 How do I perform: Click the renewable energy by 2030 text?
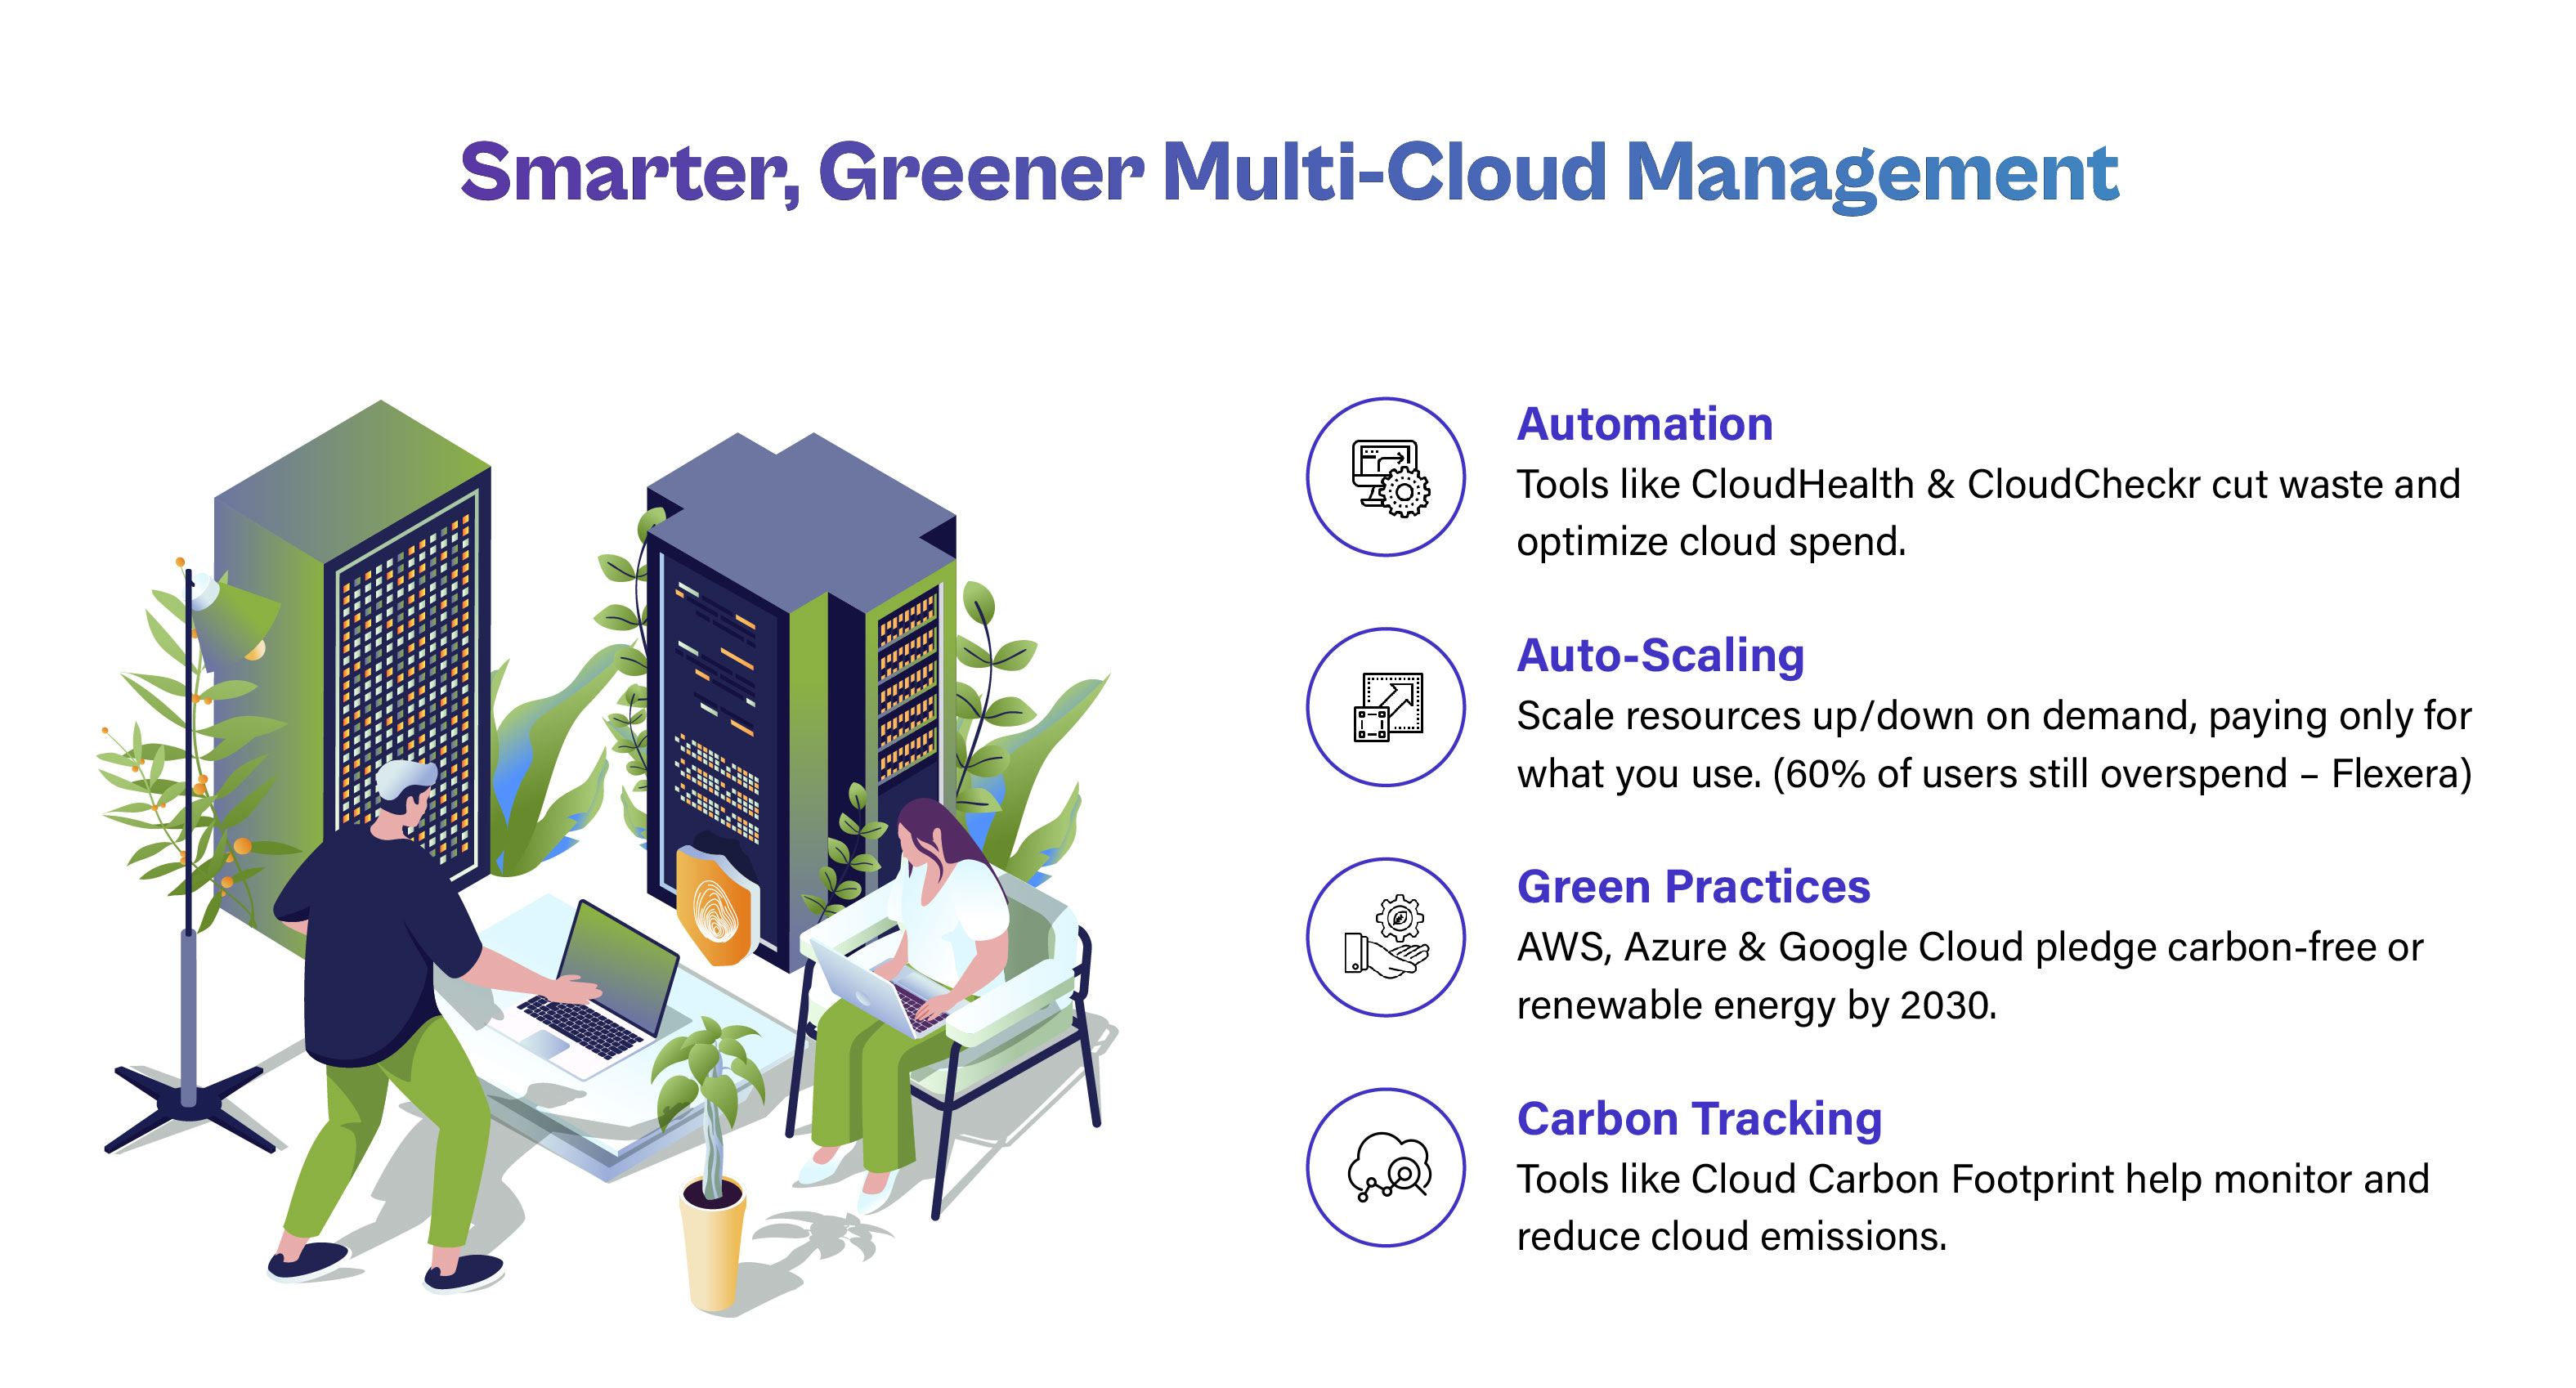tap(1756, 1004)
